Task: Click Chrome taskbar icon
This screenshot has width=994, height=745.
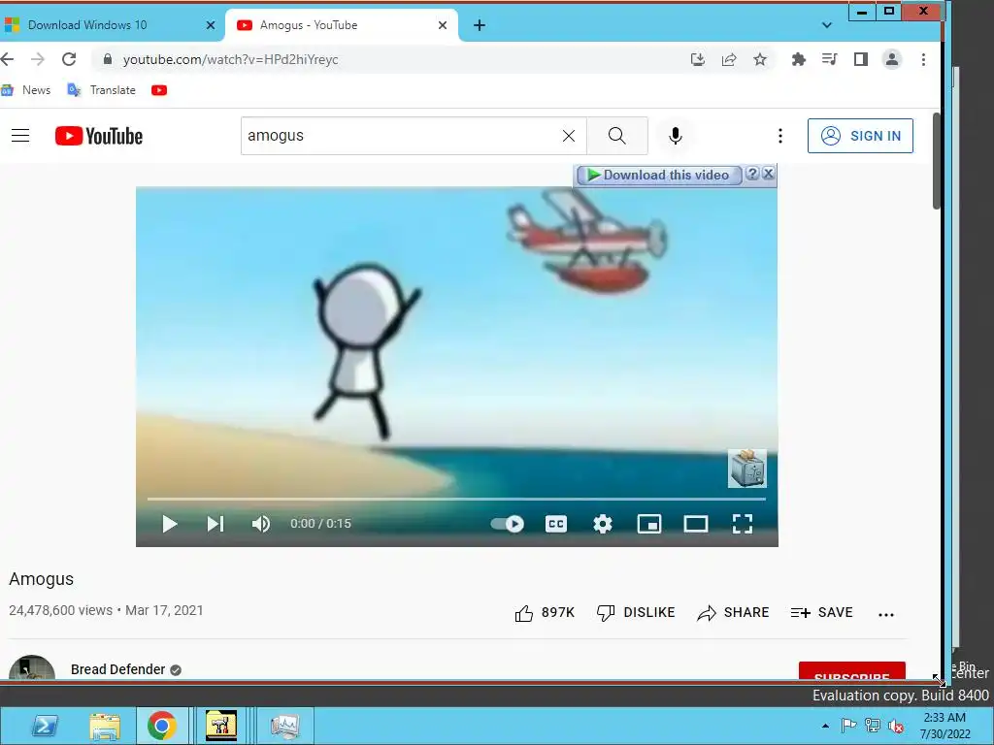Action: click(x=162, y=726)
